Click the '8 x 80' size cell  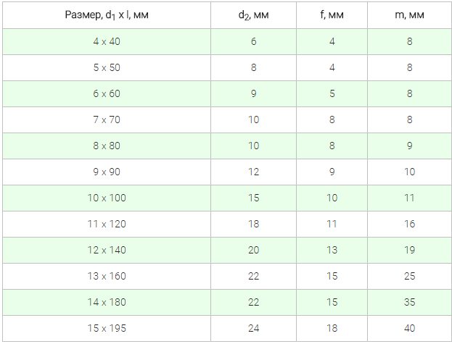(x=107, y=146)
